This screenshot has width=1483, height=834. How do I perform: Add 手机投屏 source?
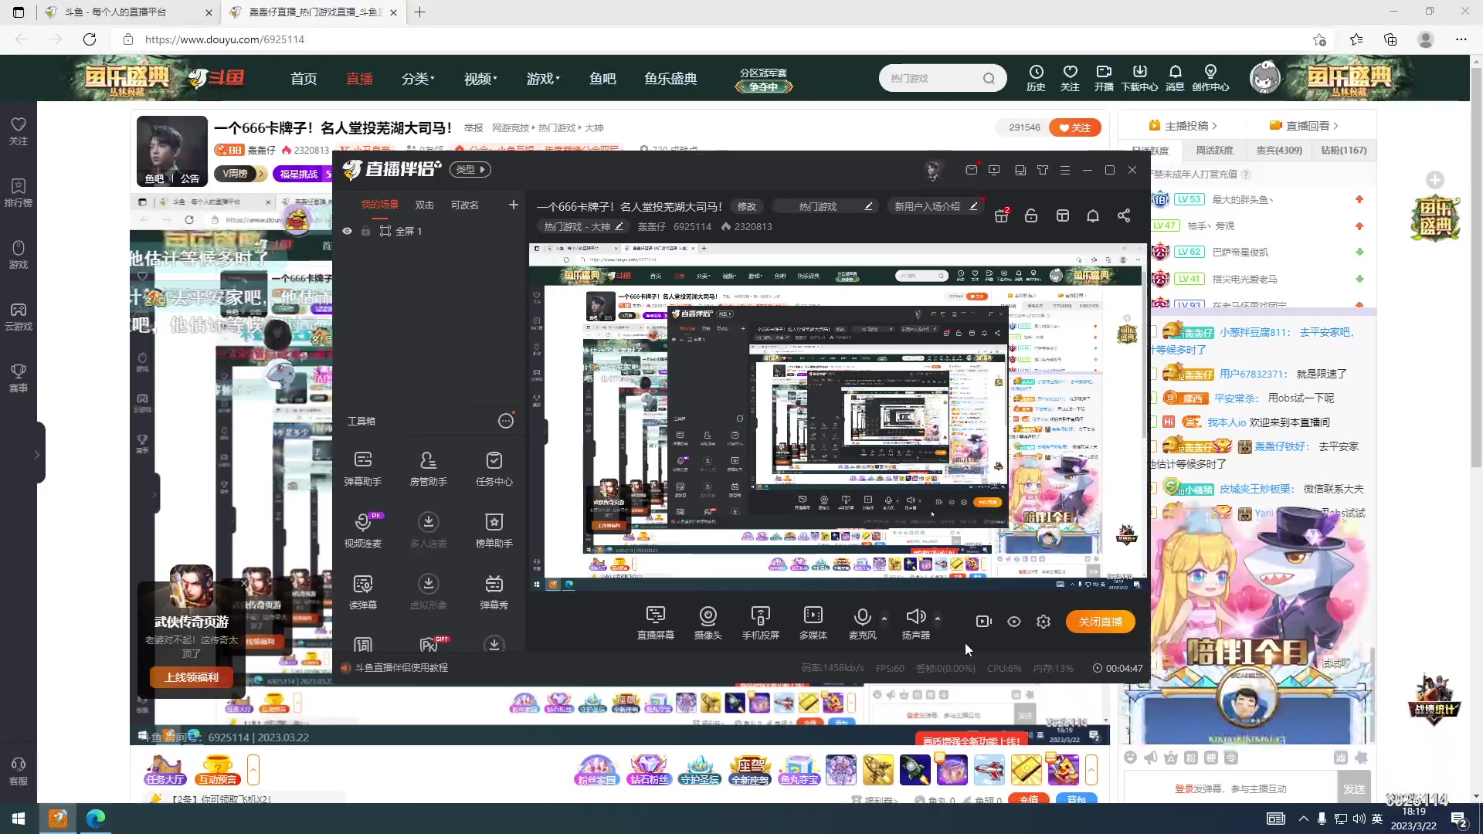click(x=760, y=622)
